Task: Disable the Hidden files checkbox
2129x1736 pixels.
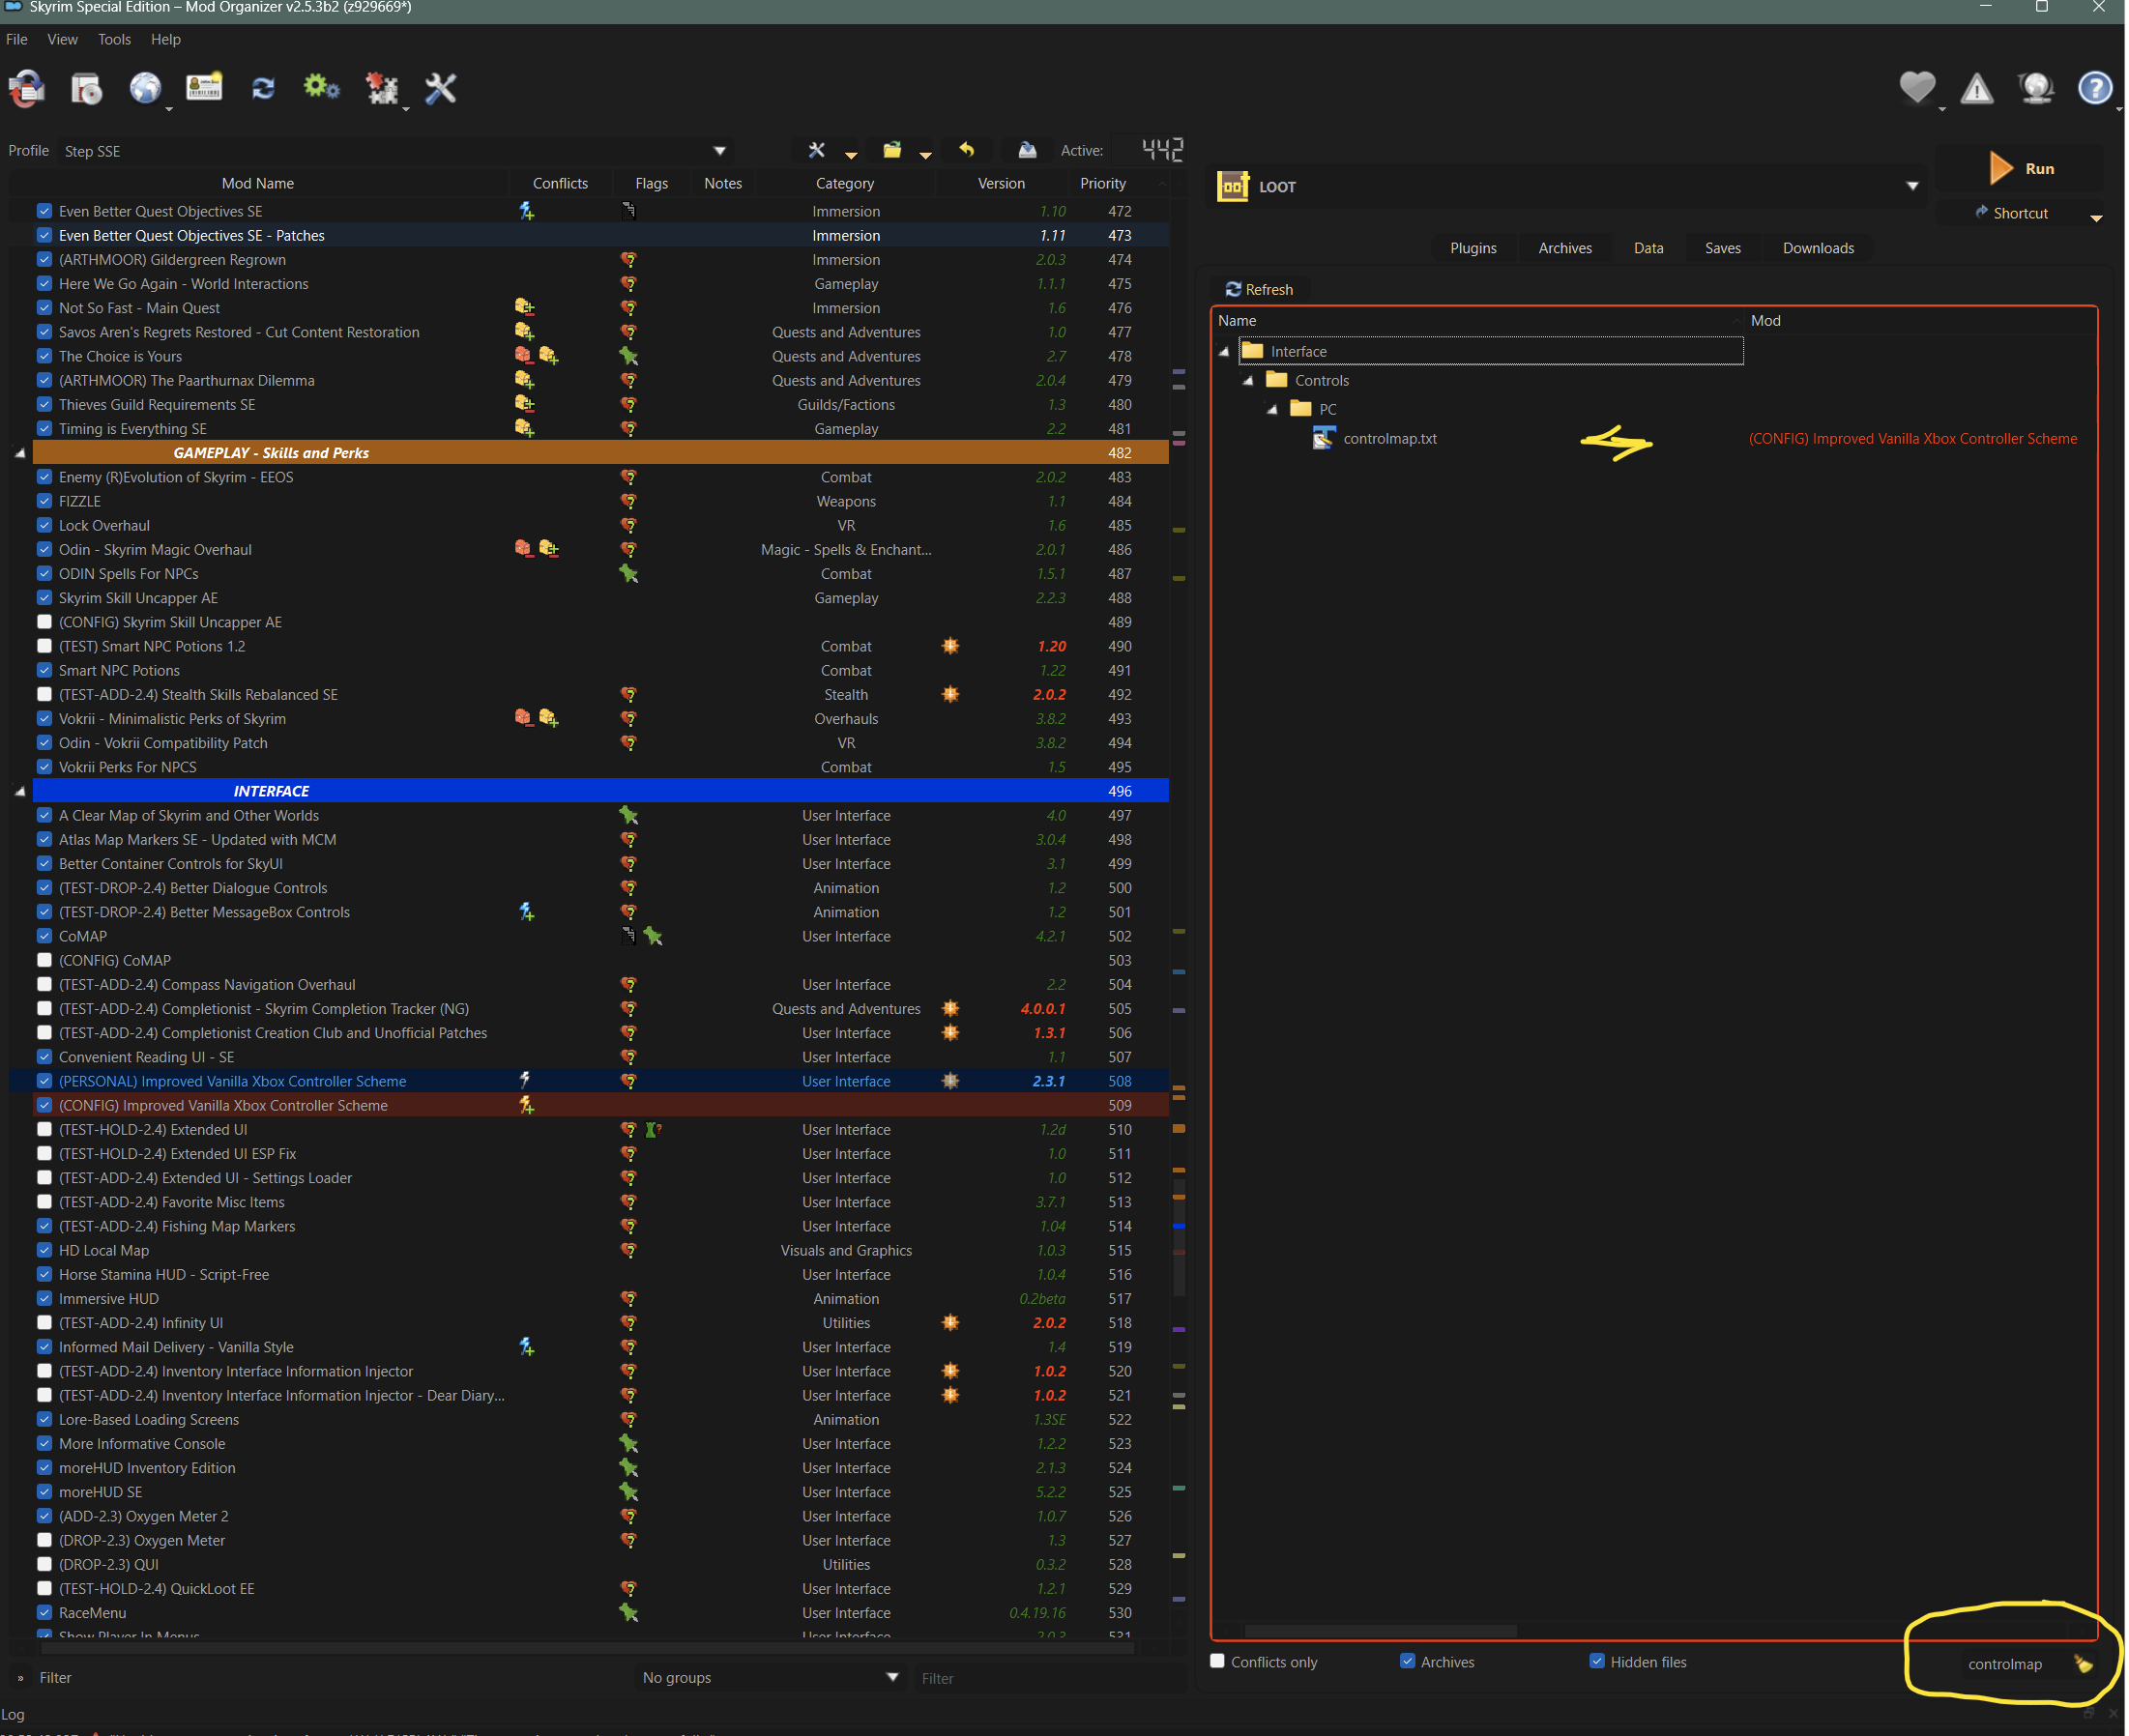Action: click(x=1597, y=1662)
